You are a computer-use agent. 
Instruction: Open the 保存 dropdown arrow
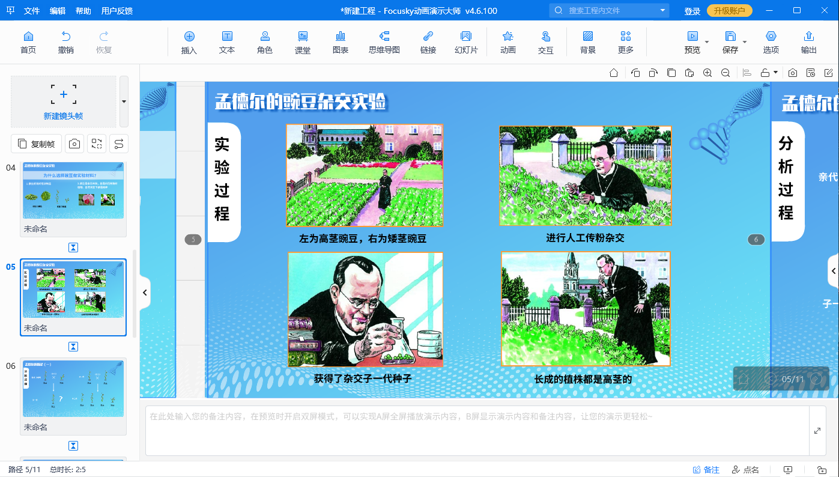pyautogui.click(x=745, y=42)
